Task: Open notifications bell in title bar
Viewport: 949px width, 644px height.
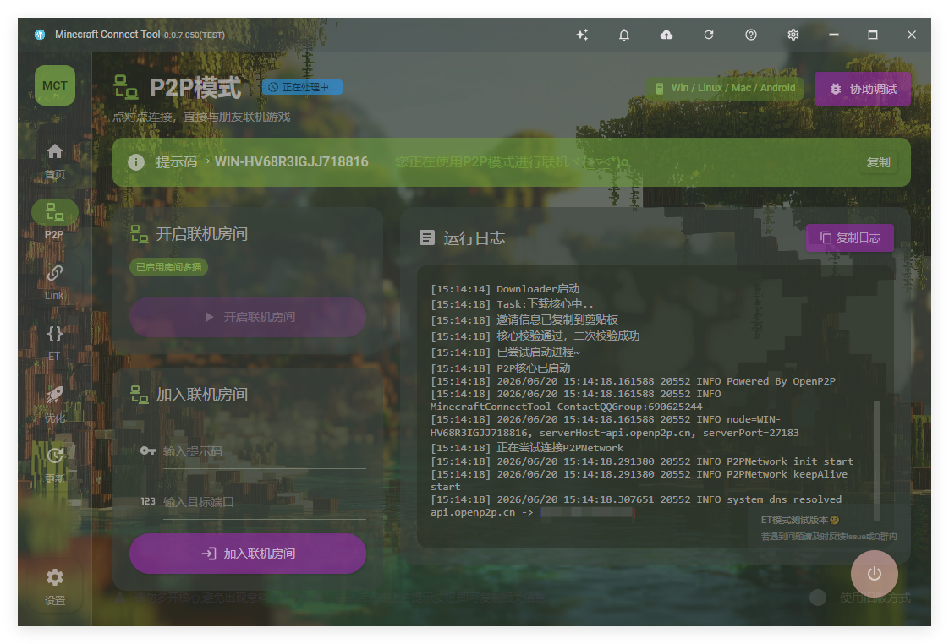Action: pos(624,35)
